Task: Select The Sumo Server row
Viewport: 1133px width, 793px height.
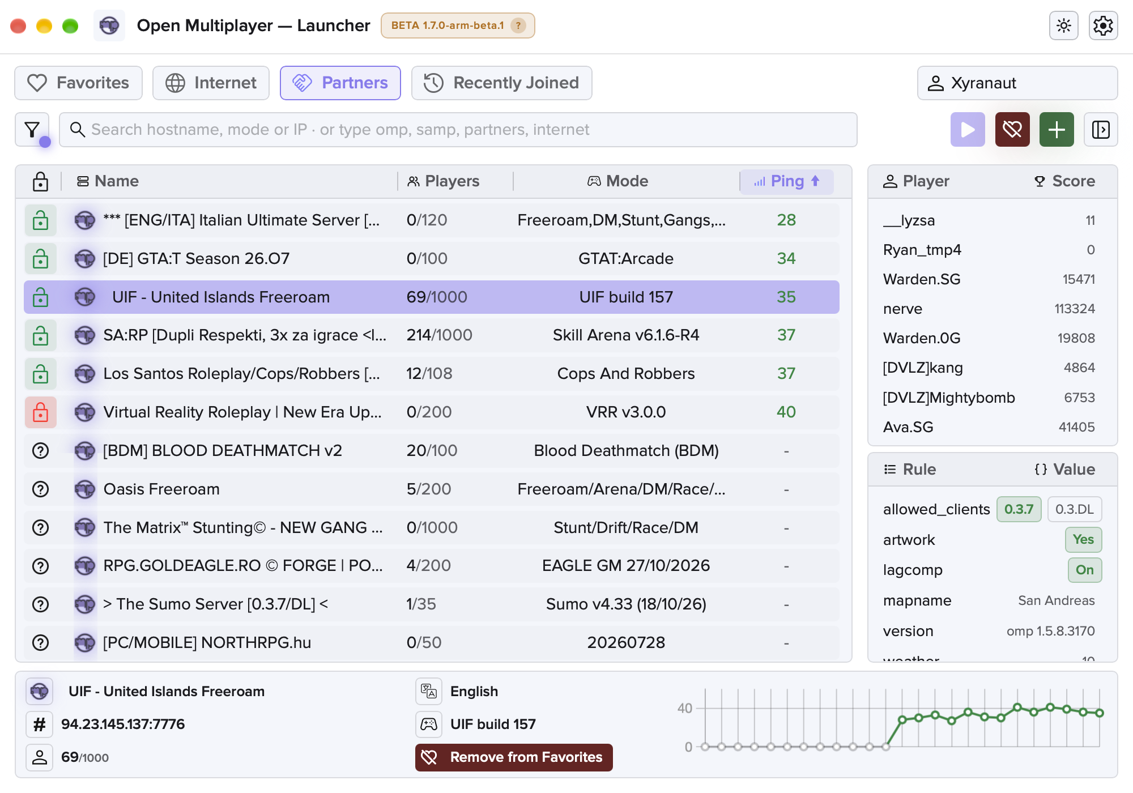Action: coord(432,604)
